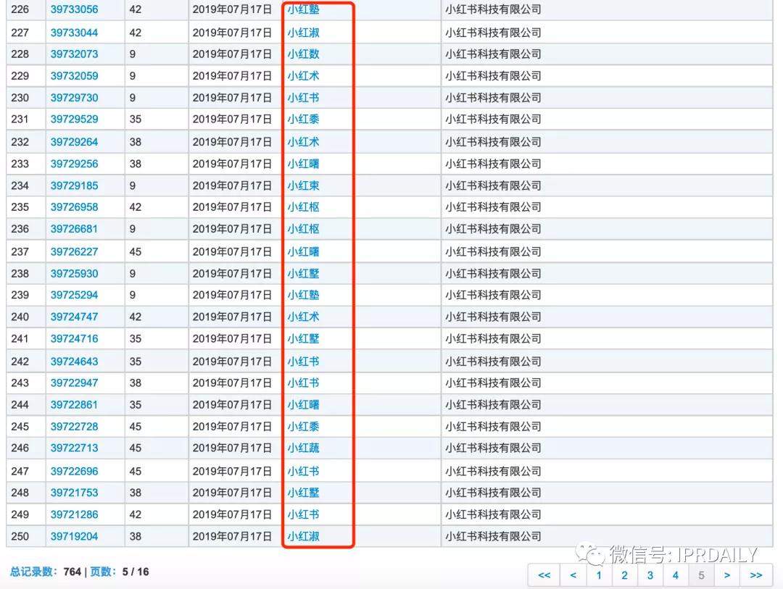The image size is (783, 589).
Task: Open application number 39719204
Action: click(x=74, y=537)
